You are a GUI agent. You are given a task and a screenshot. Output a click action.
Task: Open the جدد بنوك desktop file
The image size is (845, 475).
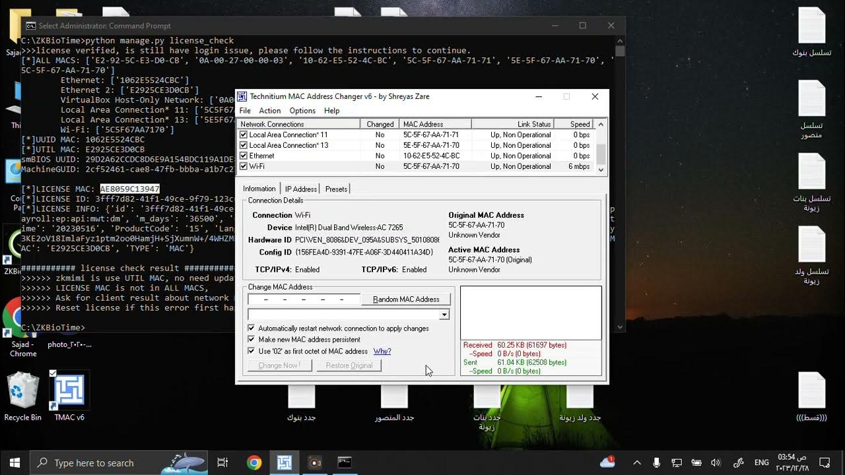pyautogui.click(x=302, y=403)
